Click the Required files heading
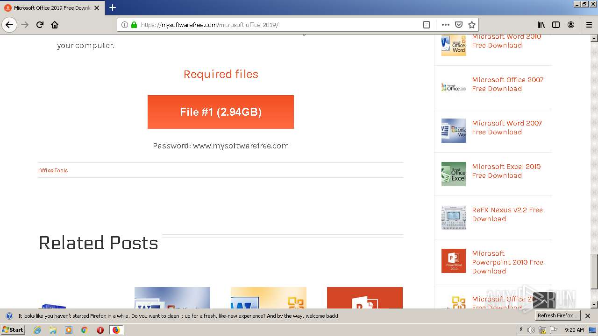The width and height of the screenshot is (598, 336). click(221, 74)
